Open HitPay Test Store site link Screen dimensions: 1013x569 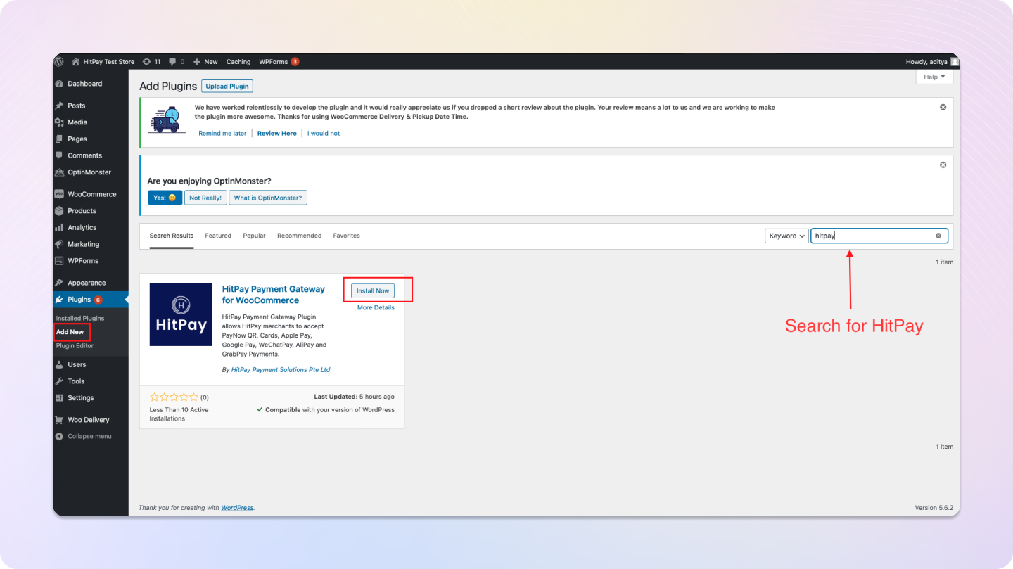103,62
